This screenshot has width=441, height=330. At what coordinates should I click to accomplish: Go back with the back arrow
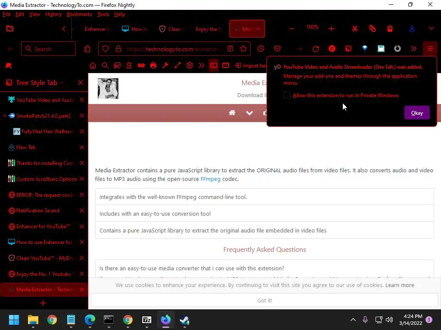coord(11,49)
